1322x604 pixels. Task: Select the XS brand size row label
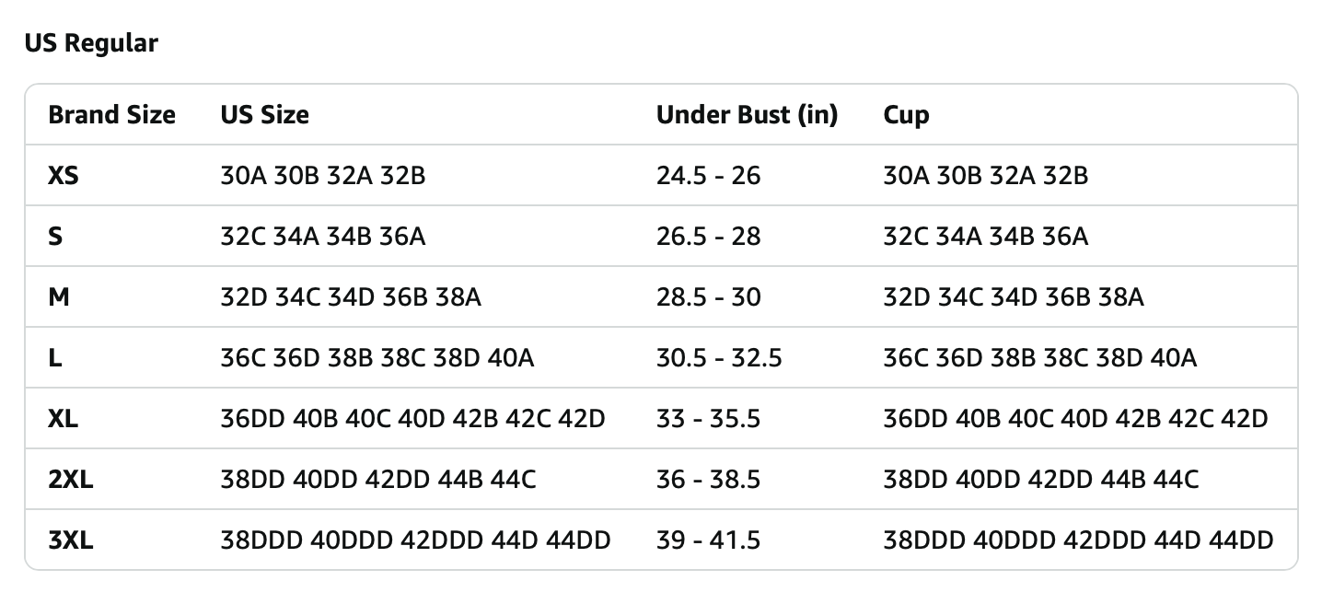coord(64,175)
